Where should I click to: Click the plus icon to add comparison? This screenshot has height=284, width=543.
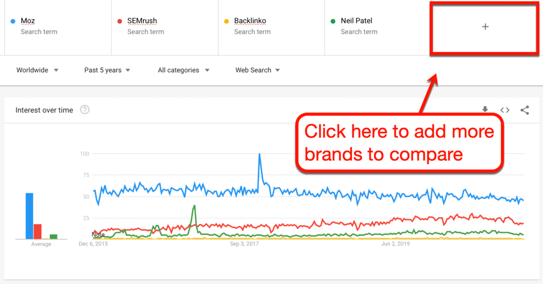[x=485, y=27]
